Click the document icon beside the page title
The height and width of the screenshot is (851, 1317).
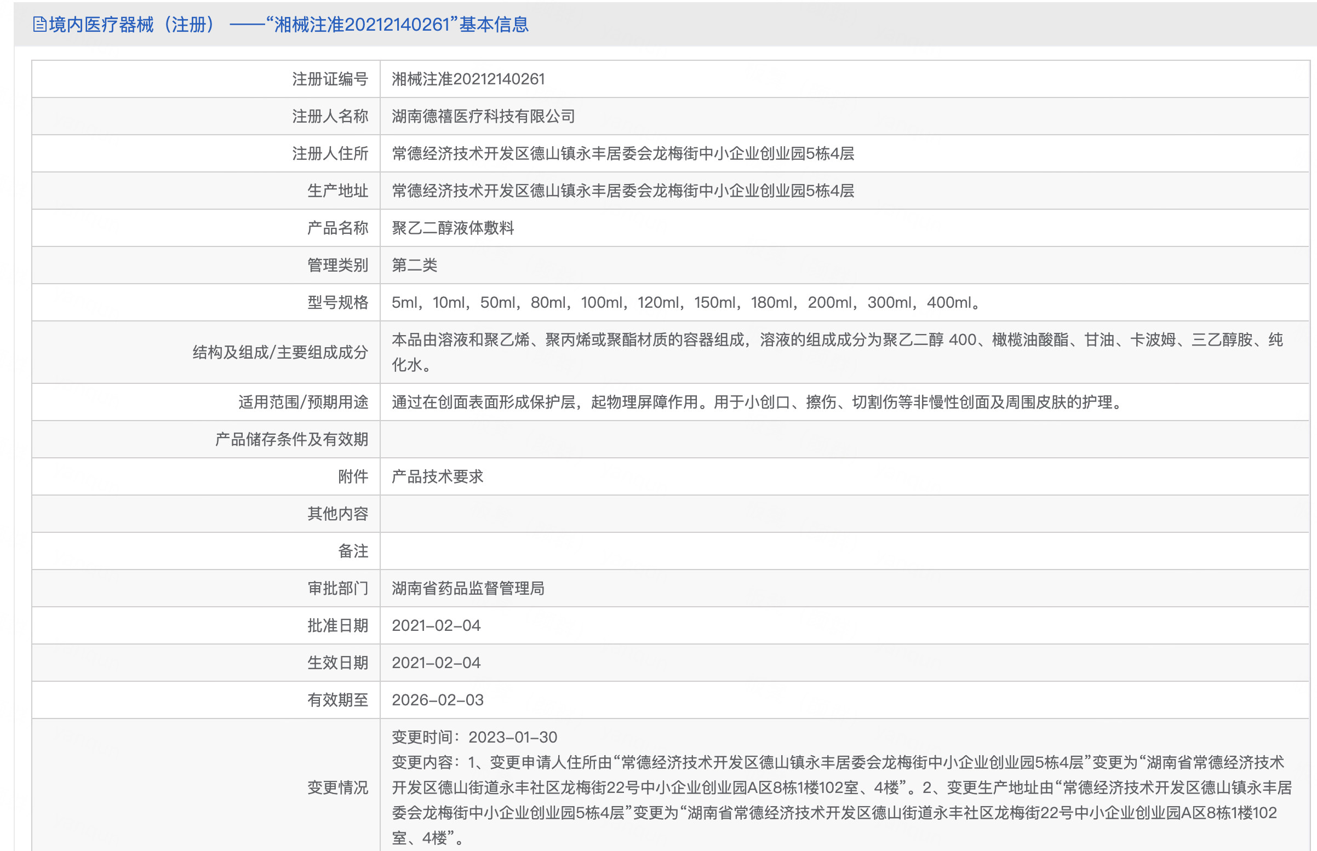coord(39,24)
